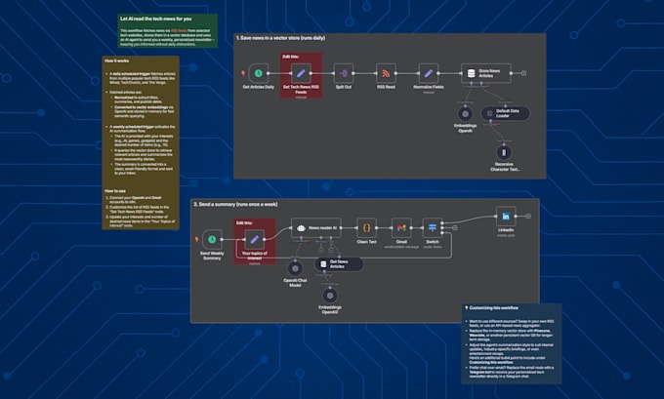The image size is (664, 399).
Task: Select the Switch node
Action: coord(433,228)
